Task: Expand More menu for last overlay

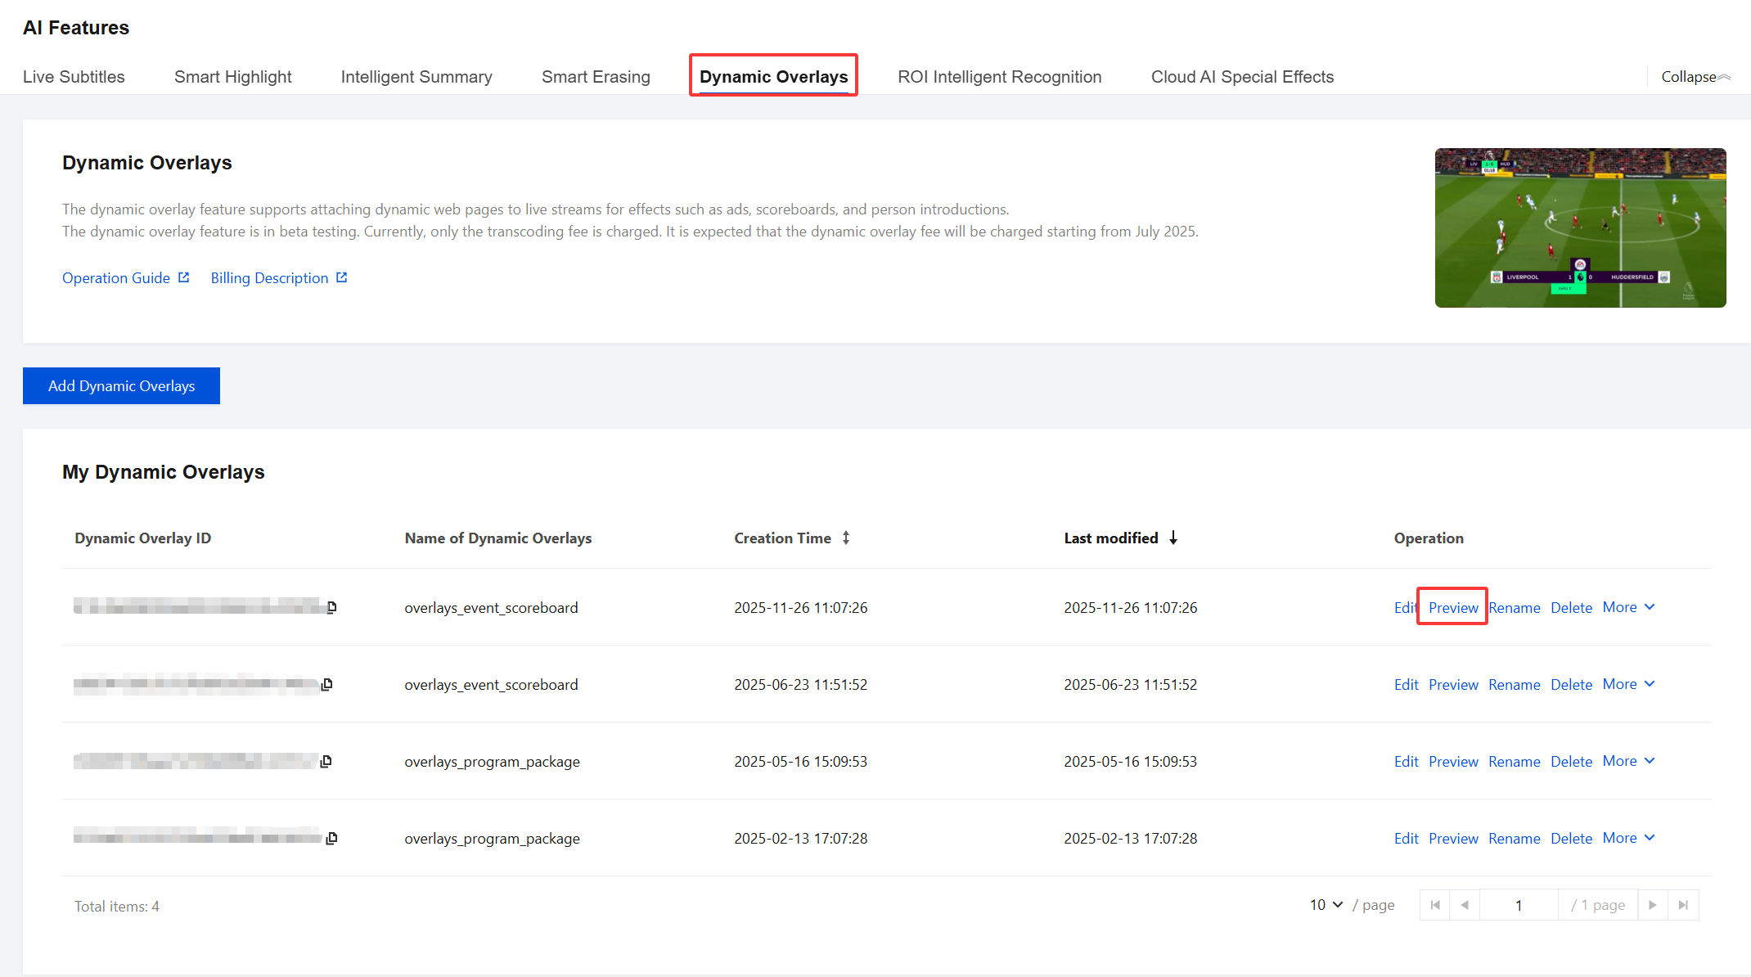Action: [x=1628, y=838]
